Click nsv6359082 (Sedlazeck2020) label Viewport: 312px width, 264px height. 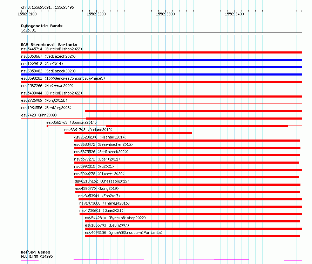(x=48, y=71)
